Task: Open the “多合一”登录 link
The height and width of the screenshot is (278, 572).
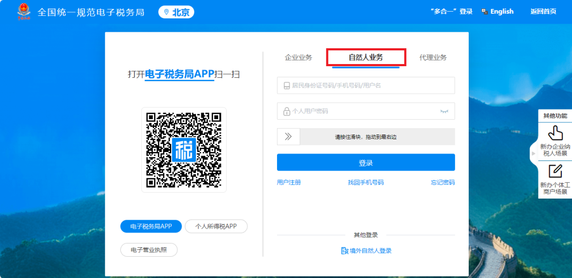Action: coord(452,12)
